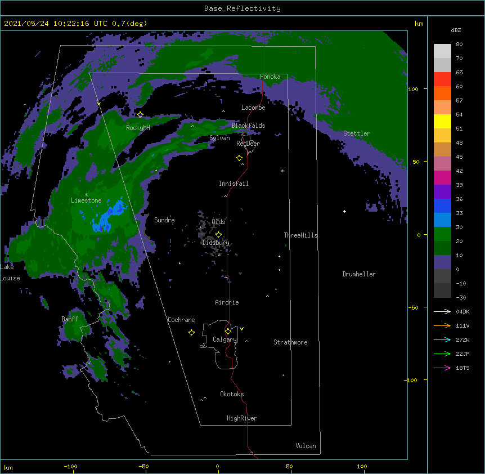Select the Okotoks label
The width and height of the screenshot is (485, 474).
232,394
